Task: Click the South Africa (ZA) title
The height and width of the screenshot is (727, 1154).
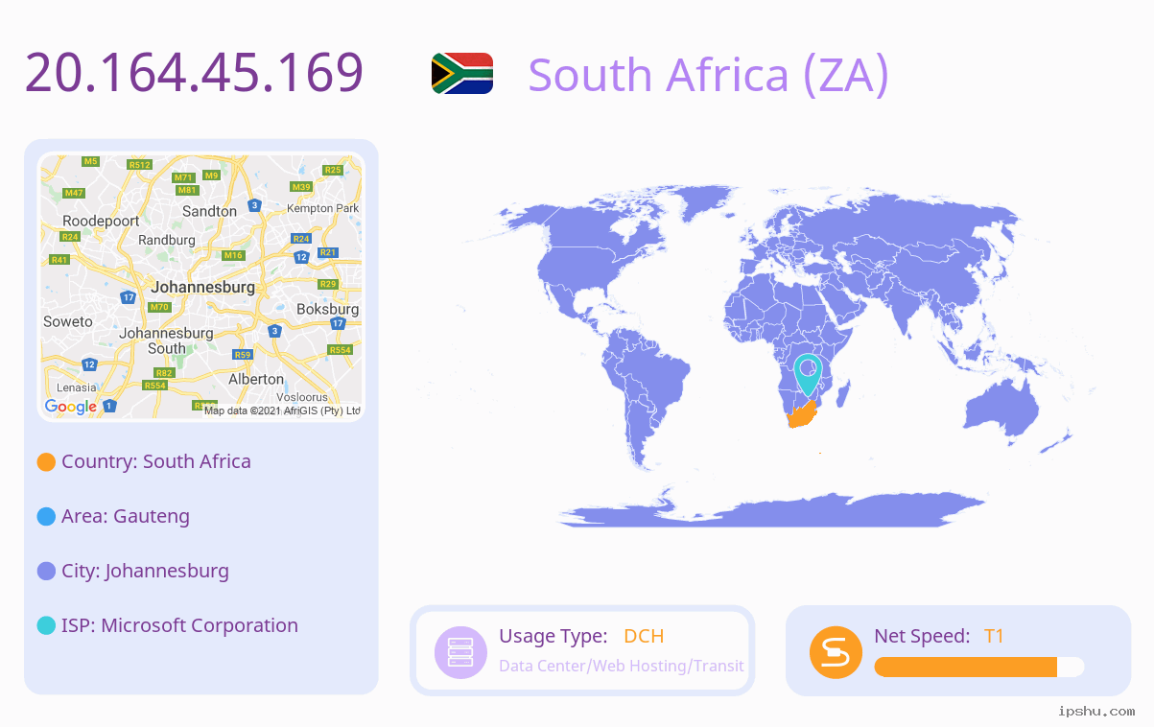Action: click(x=709, y=75)
